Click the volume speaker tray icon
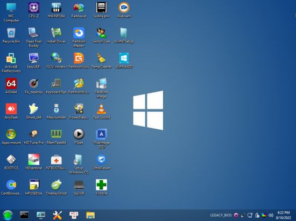Screen dimensions: 296x221 click(271, 215)
